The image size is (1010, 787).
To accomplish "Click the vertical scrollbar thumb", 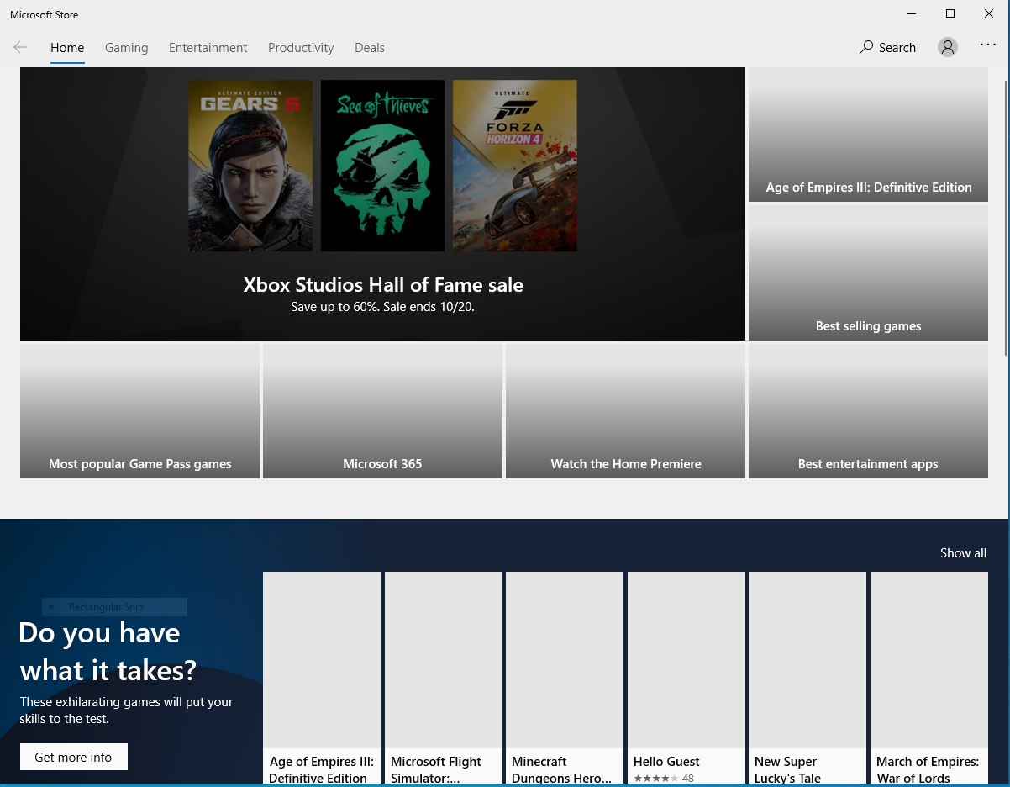I will [1006, 219].
